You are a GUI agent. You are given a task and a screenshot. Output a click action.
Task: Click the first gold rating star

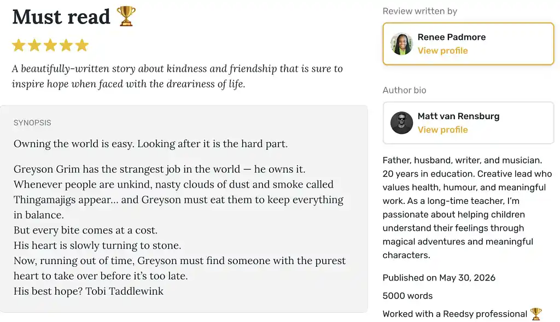click(x=19, y=45)
